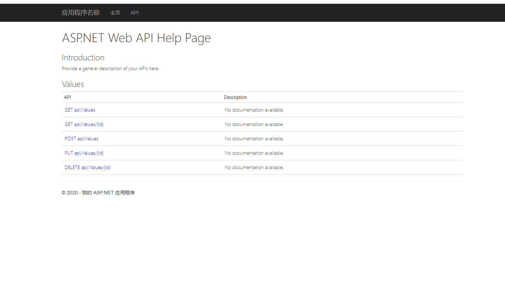The width and height of the screenshot is (505, 295).
Task: Click the Description column header
Action: click(235, 97)
